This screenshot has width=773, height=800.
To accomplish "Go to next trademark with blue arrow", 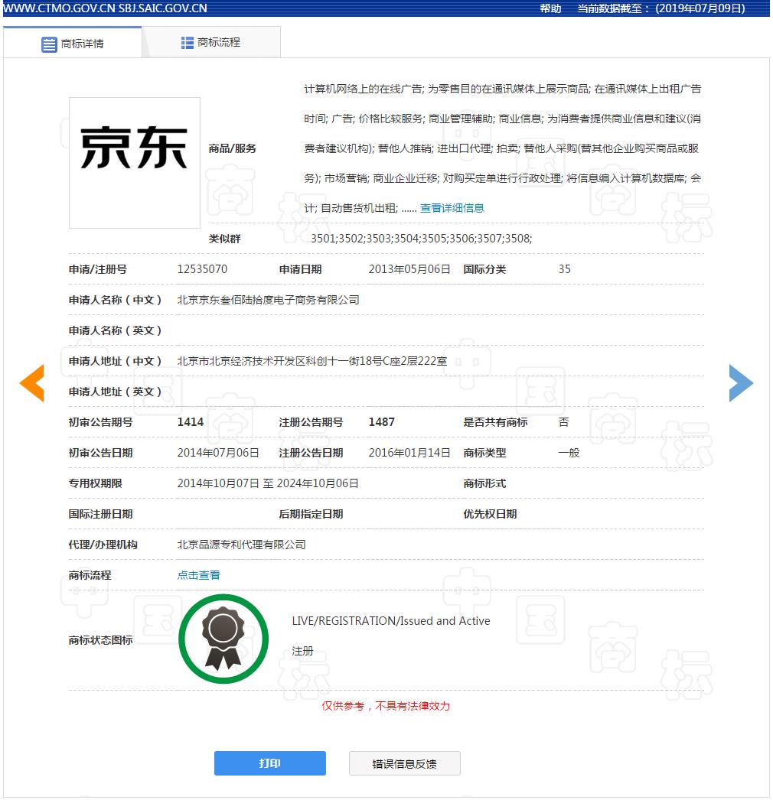I will 741,383.
